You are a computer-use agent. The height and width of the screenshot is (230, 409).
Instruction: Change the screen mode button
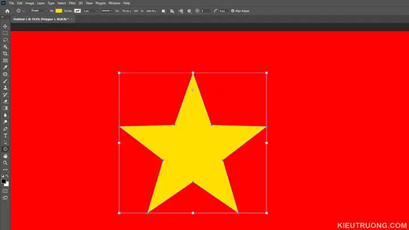(x=5, y=198)
